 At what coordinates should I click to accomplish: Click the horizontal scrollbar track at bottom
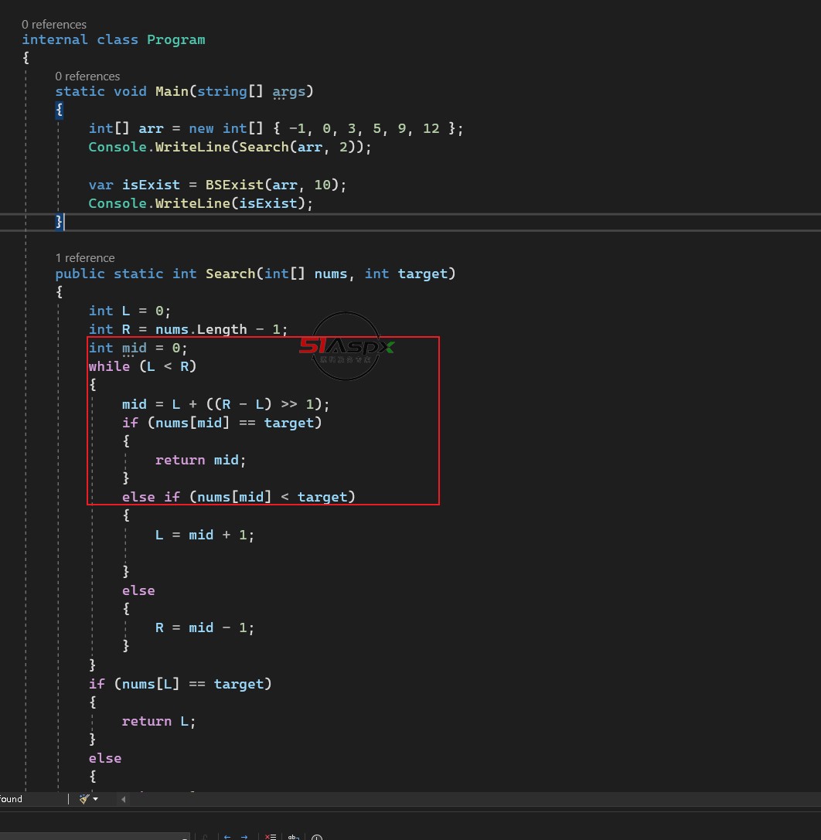tap(464, 799)
